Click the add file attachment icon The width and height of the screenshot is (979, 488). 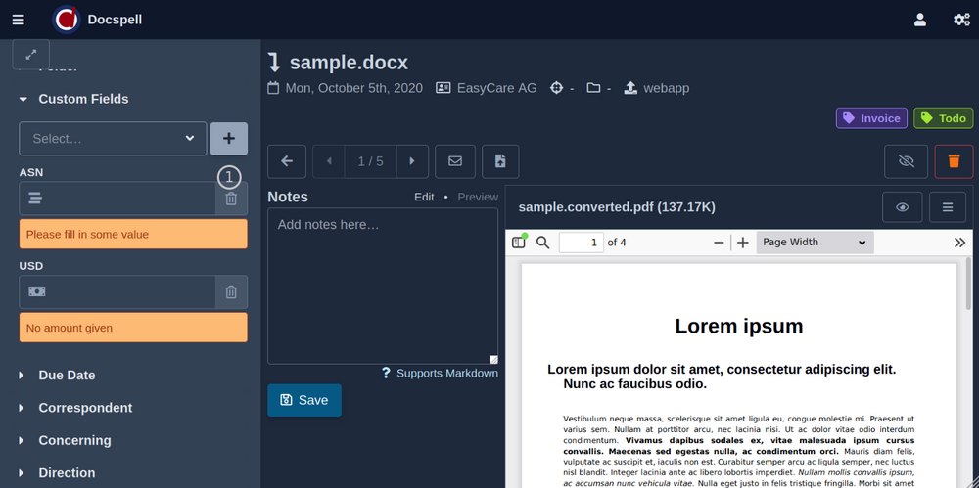pos(500,161)
